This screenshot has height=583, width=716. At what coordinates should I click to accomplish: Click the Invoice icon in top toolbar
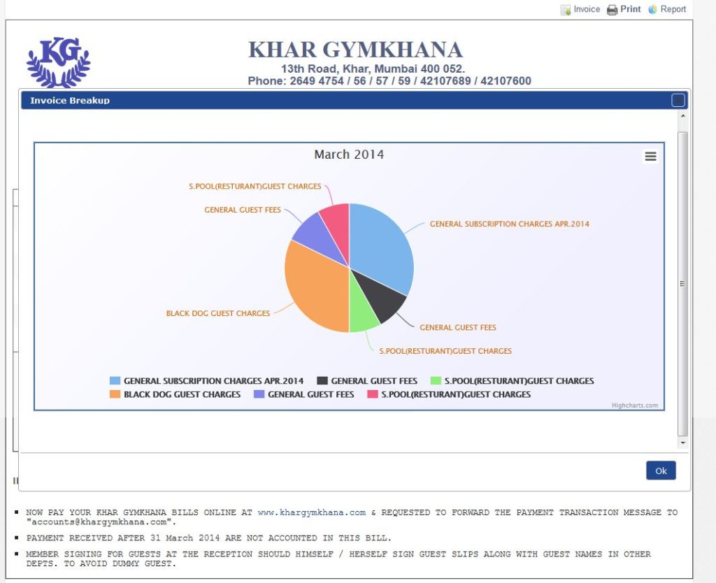click(x=566, y=10)
